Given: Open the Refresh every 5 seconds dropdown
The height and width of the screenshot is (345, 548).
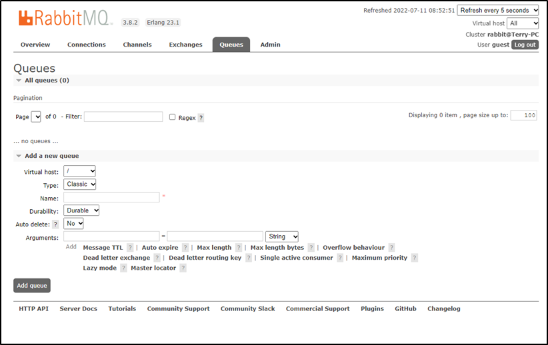Looking at the screenshot, I should [498, 11].
